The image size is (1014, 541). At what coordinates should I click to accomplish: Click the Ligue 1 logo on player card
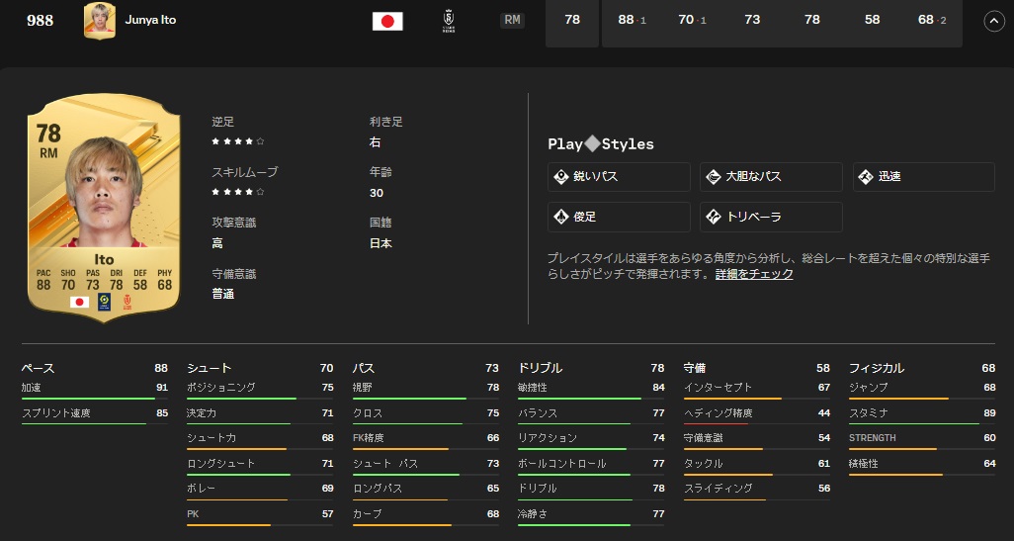104,302
